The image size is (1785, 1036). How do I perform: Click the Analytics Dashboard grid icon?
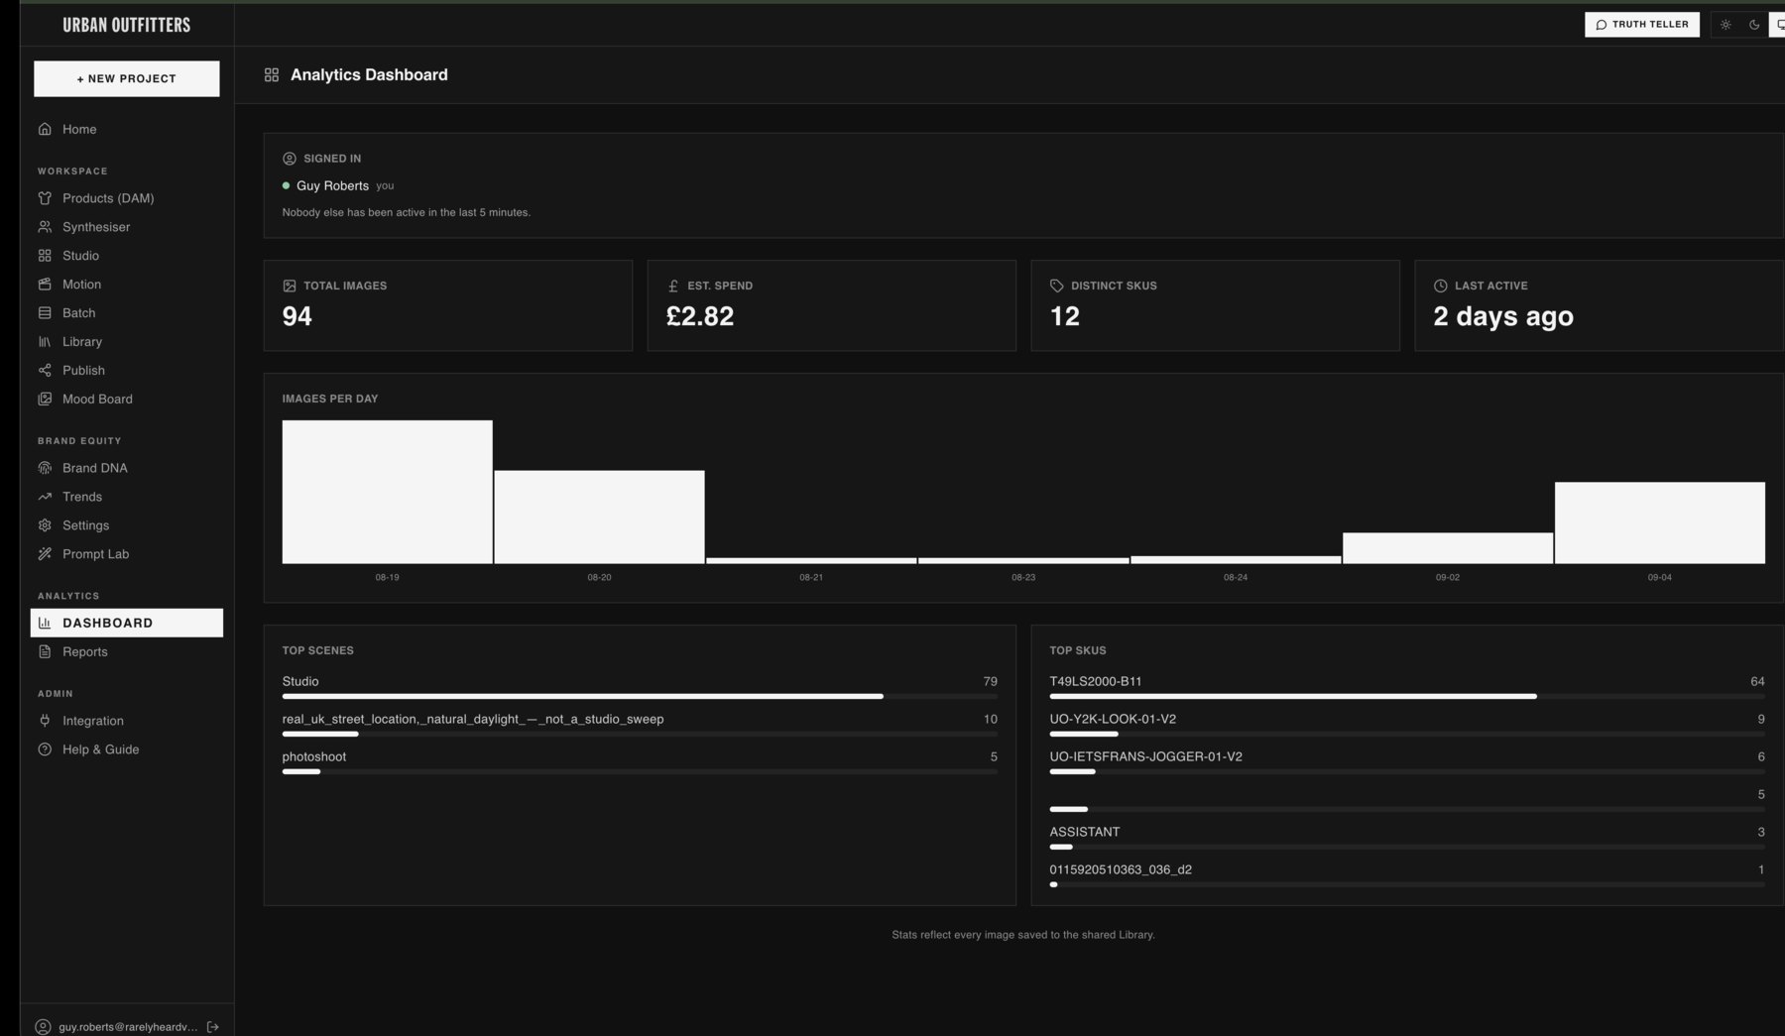click(x=272, y=74)
